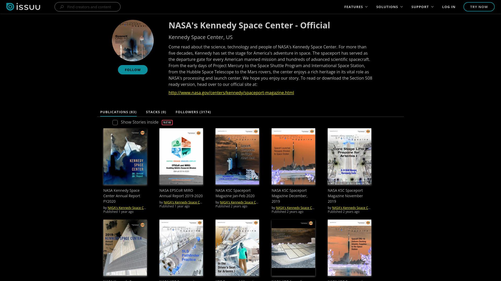This screenshot has height=281, width=501.
Task: Open the SpaceX Resupply Mission cover
Action: 293,156
